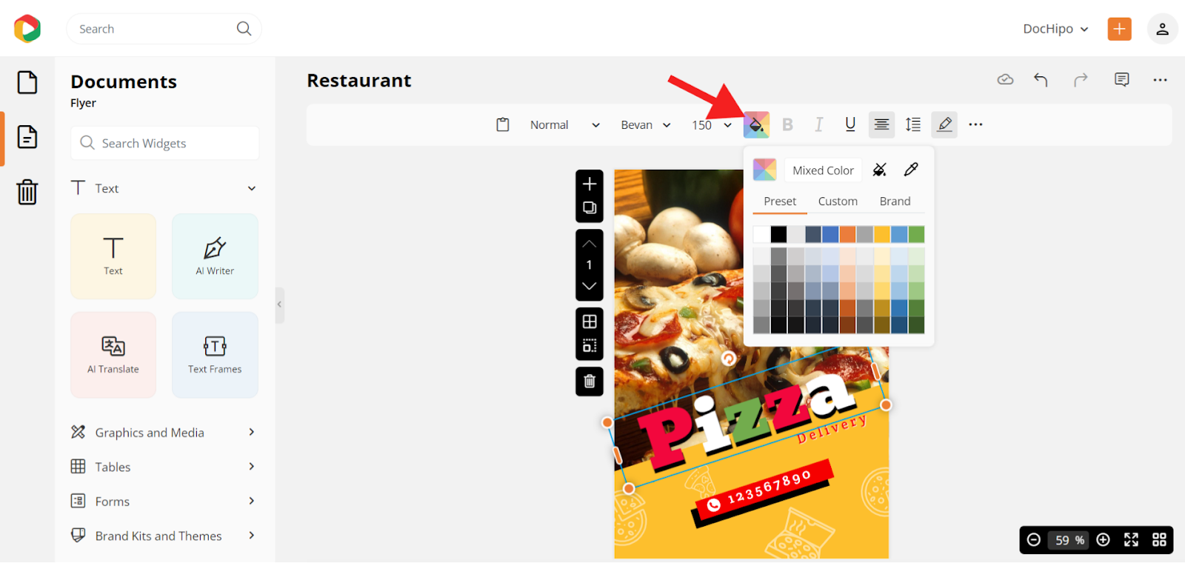This screenshot has height=563, width=1185.
Task: Open the DocHipo account dropdown
Action: point(1056,29)
